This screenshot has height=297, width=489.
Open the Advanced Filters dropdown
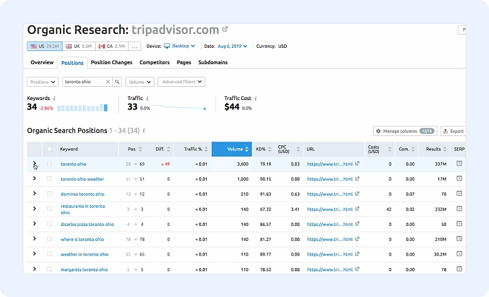click(x=181, y=82)
